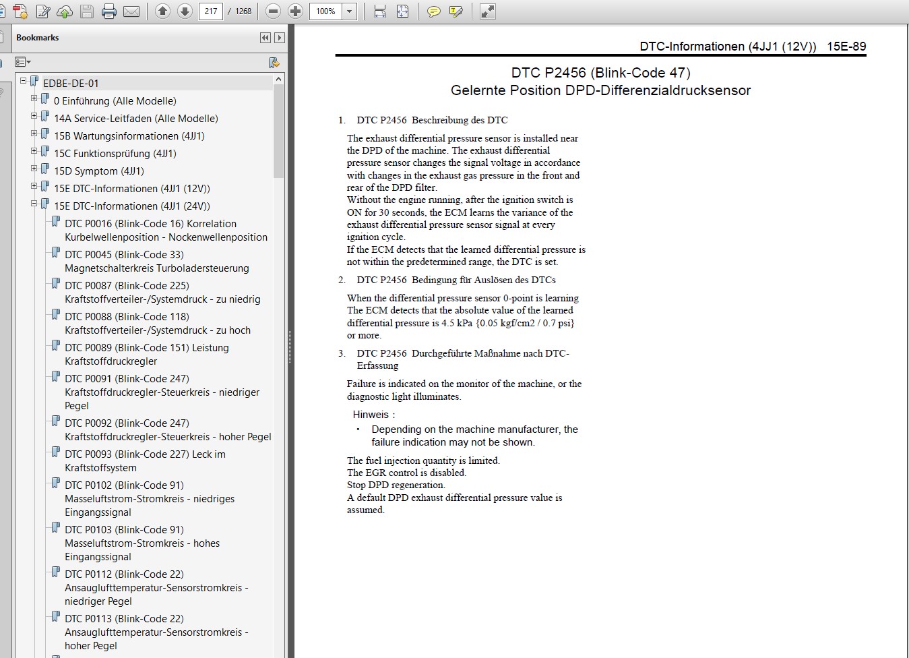Screen dimensions: 909x658
Task: Expand '15E DTC-Informationen (4JJ1 (12V))' bookmark
Action: pyautogui.click(x=34, y=186)
